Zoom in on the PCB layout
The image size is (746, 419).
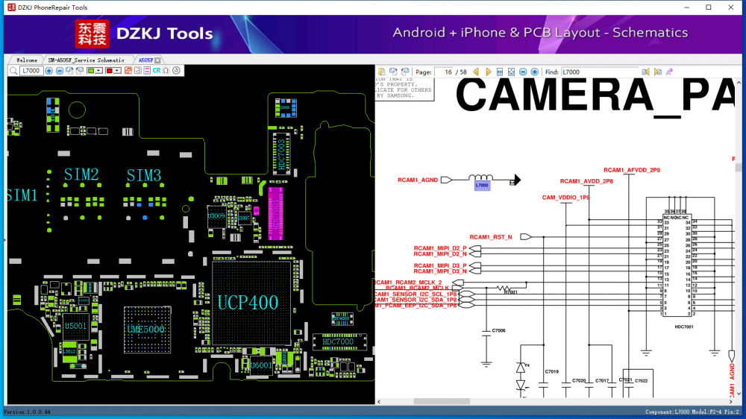click(x=49, y=71)
